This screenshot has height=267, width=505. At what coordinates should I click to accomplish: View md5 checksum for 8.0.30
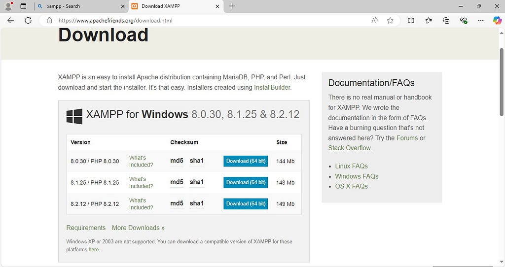[x=177, y=161]
